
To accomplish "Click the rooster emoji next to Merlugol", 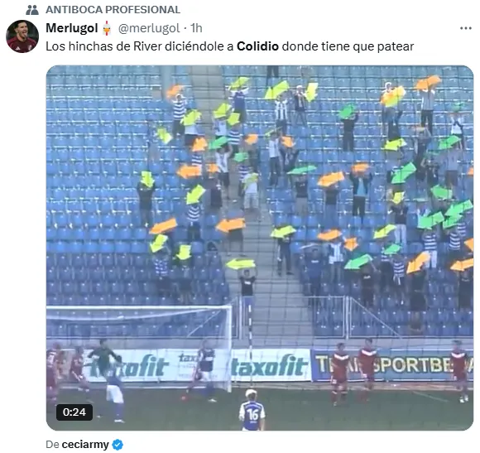I will [107, 28].
